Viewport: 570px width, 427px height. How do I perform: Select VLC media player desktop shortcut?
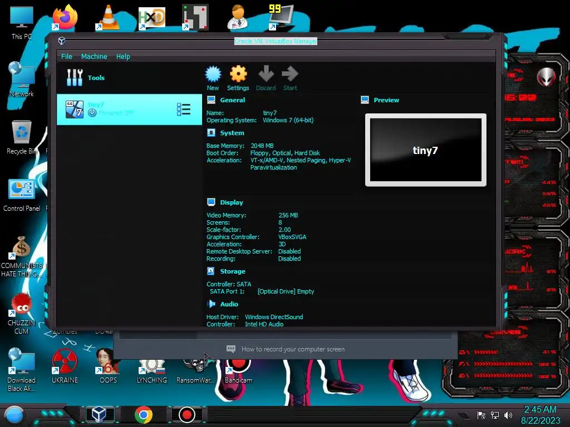[x=108, y=17]
